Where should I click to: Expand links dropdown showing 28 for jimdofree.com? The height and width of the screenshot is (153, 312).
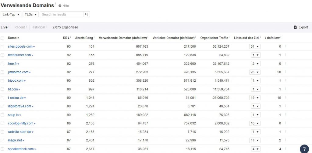click(x=255, y=72)
